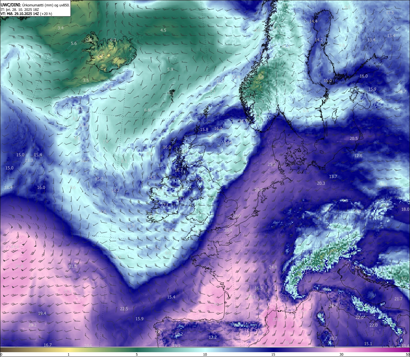Click the 22.5 value label
The image size is (410, 357).
click(124, 309)
